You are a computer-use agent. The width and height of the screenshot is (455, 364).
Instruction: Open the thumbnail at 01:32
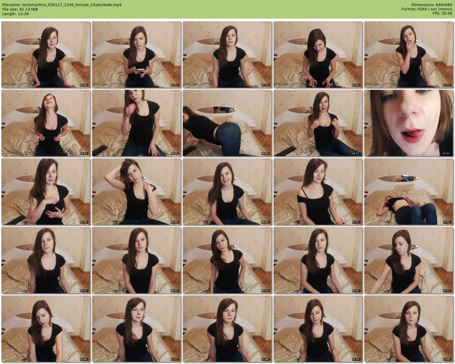[x=227, y=54]
